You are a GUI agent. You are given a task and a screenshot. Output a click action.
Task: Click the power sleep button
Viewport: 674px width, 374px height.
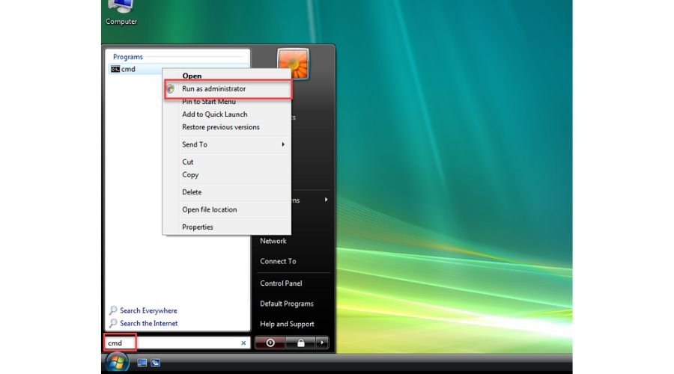(270, 343)
